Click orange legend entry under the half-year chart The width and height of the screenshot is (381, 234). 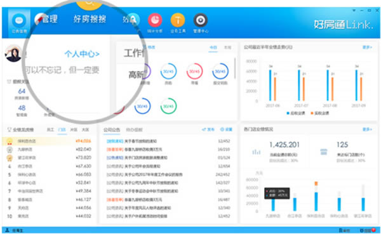click(319, 113)
